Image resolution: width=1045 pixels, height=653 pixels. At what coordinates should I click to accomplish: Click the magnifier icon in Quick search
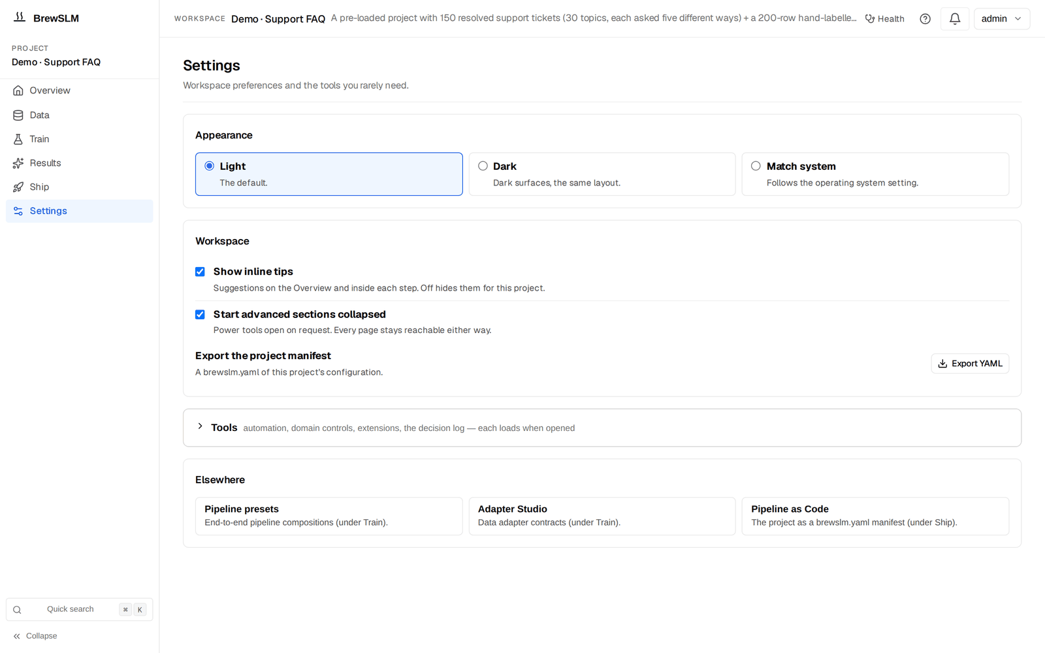(x=17, y=610)
